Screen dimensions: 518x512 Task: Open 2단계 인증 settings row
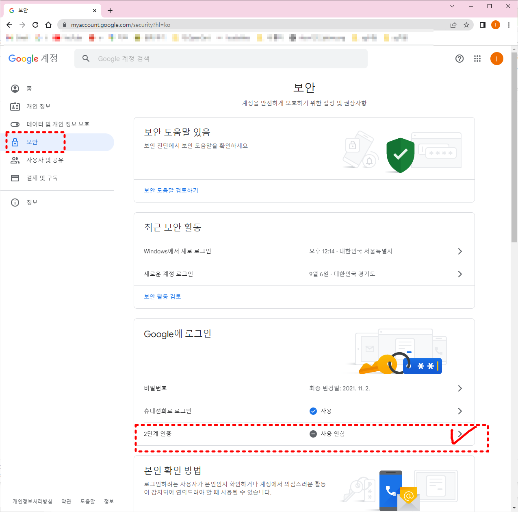304,434
